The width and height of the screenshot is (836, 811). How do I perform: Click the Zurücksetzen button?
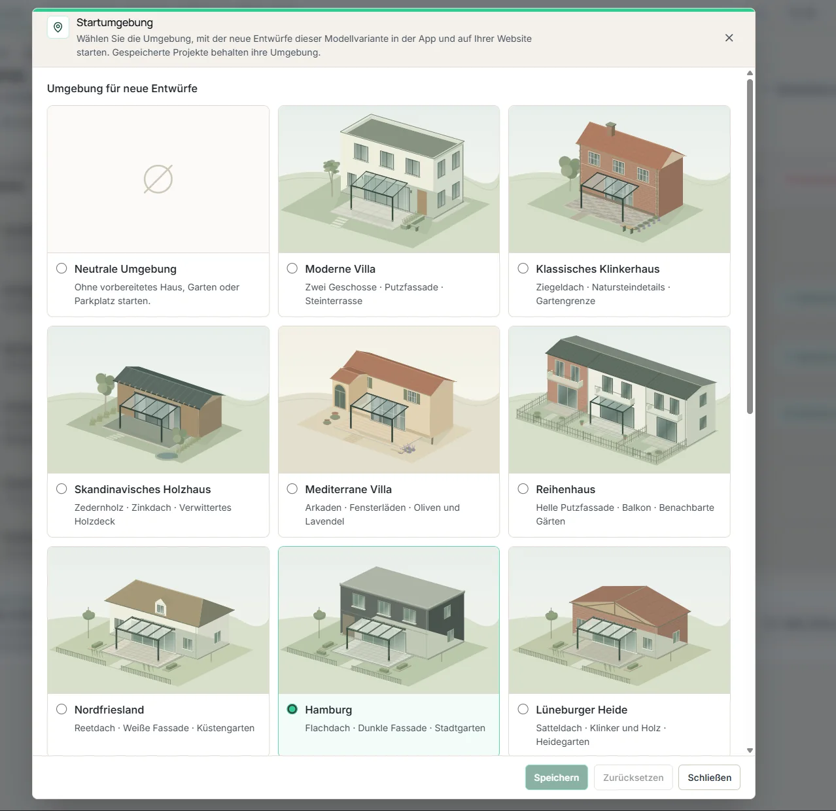tap(633, 778)
